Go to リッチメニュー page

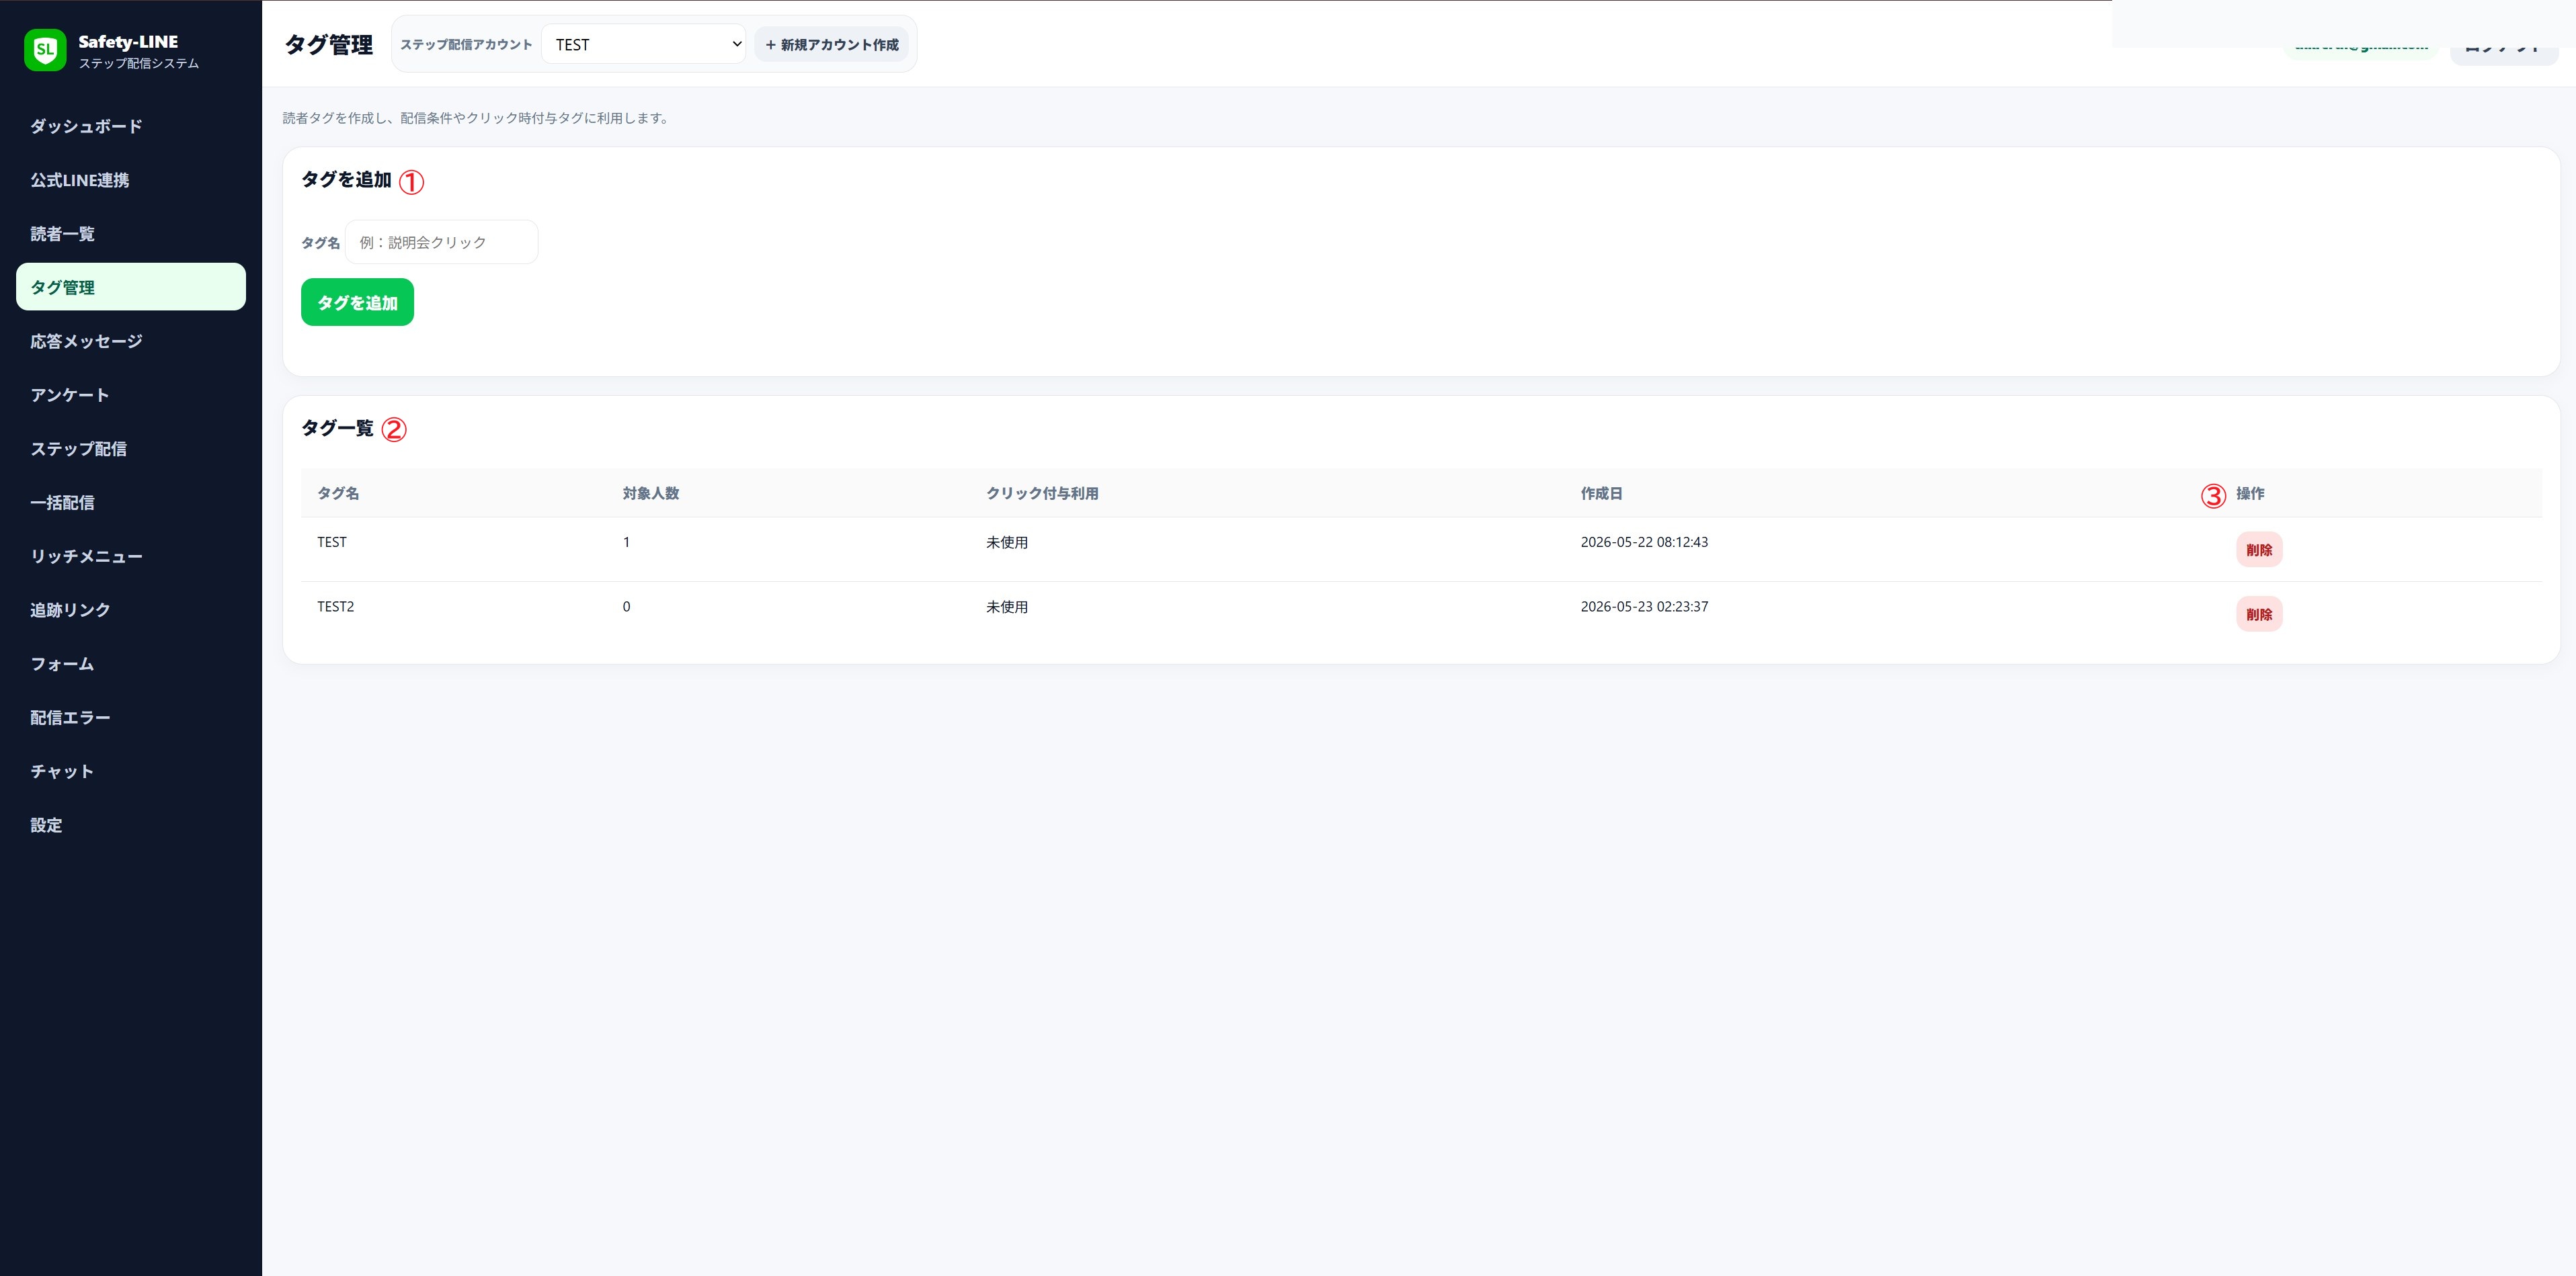[131, 556]
